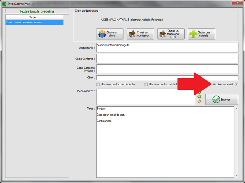This screenshot has height=183, width=245.
Task: Click the Choisir un client button
Action: pos(110,34)
